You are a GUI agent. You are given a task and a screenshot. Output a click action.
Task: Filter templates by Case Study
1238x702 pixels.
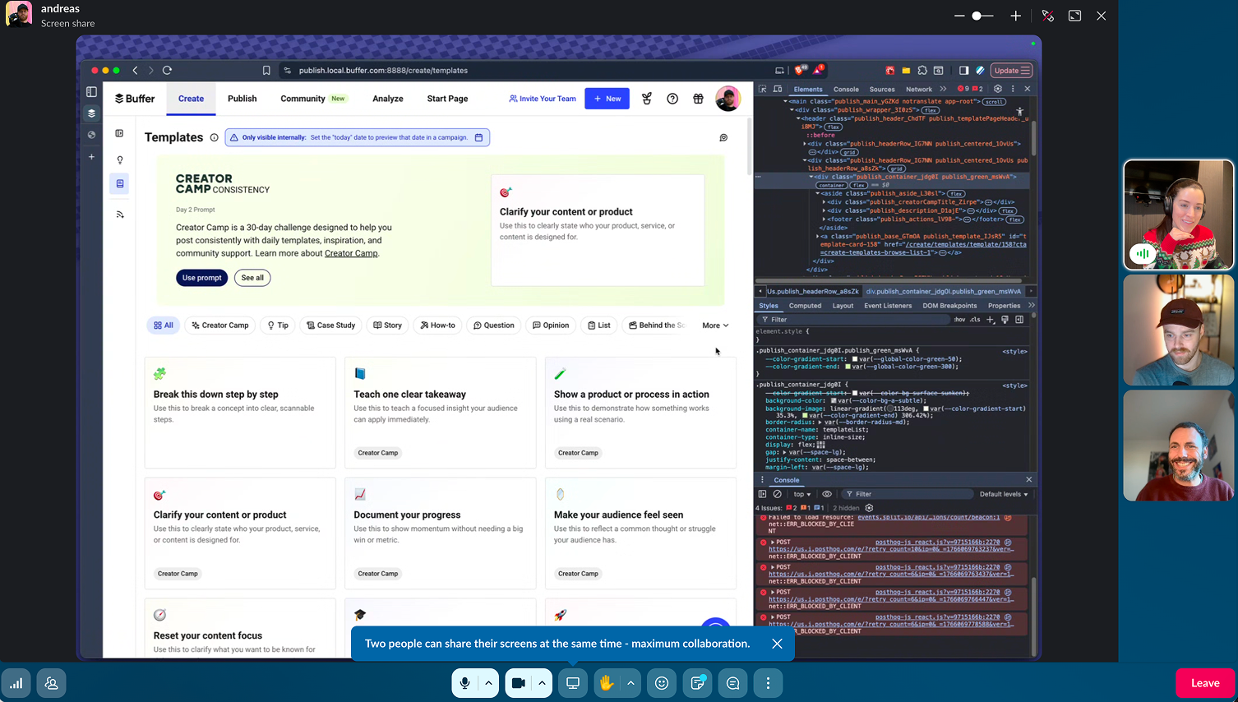point(330,326)
